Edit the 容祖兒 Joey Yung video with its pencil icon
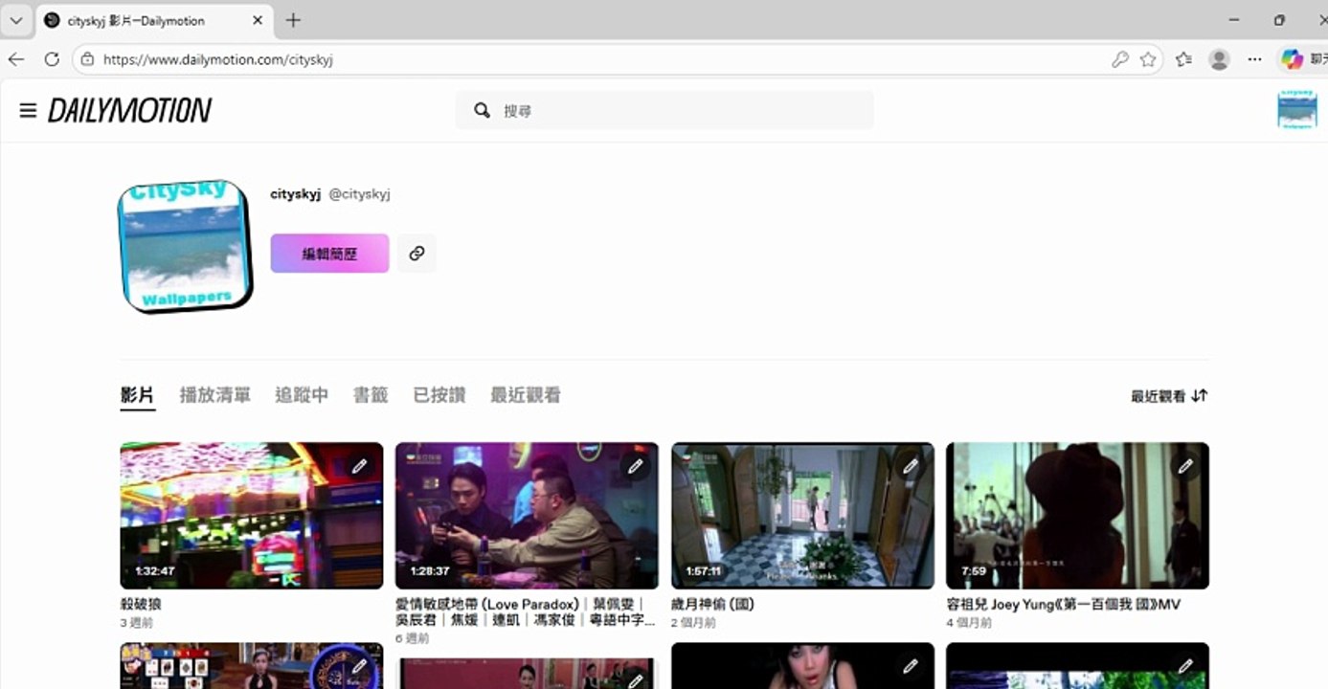This screenshot has height=689, width=1328. (1185, 466)
